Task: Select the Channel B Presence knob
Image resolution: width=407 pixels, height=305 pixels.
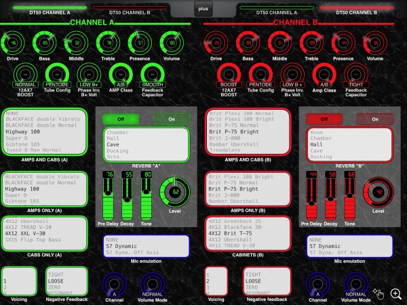Action: tap(343, 43)
